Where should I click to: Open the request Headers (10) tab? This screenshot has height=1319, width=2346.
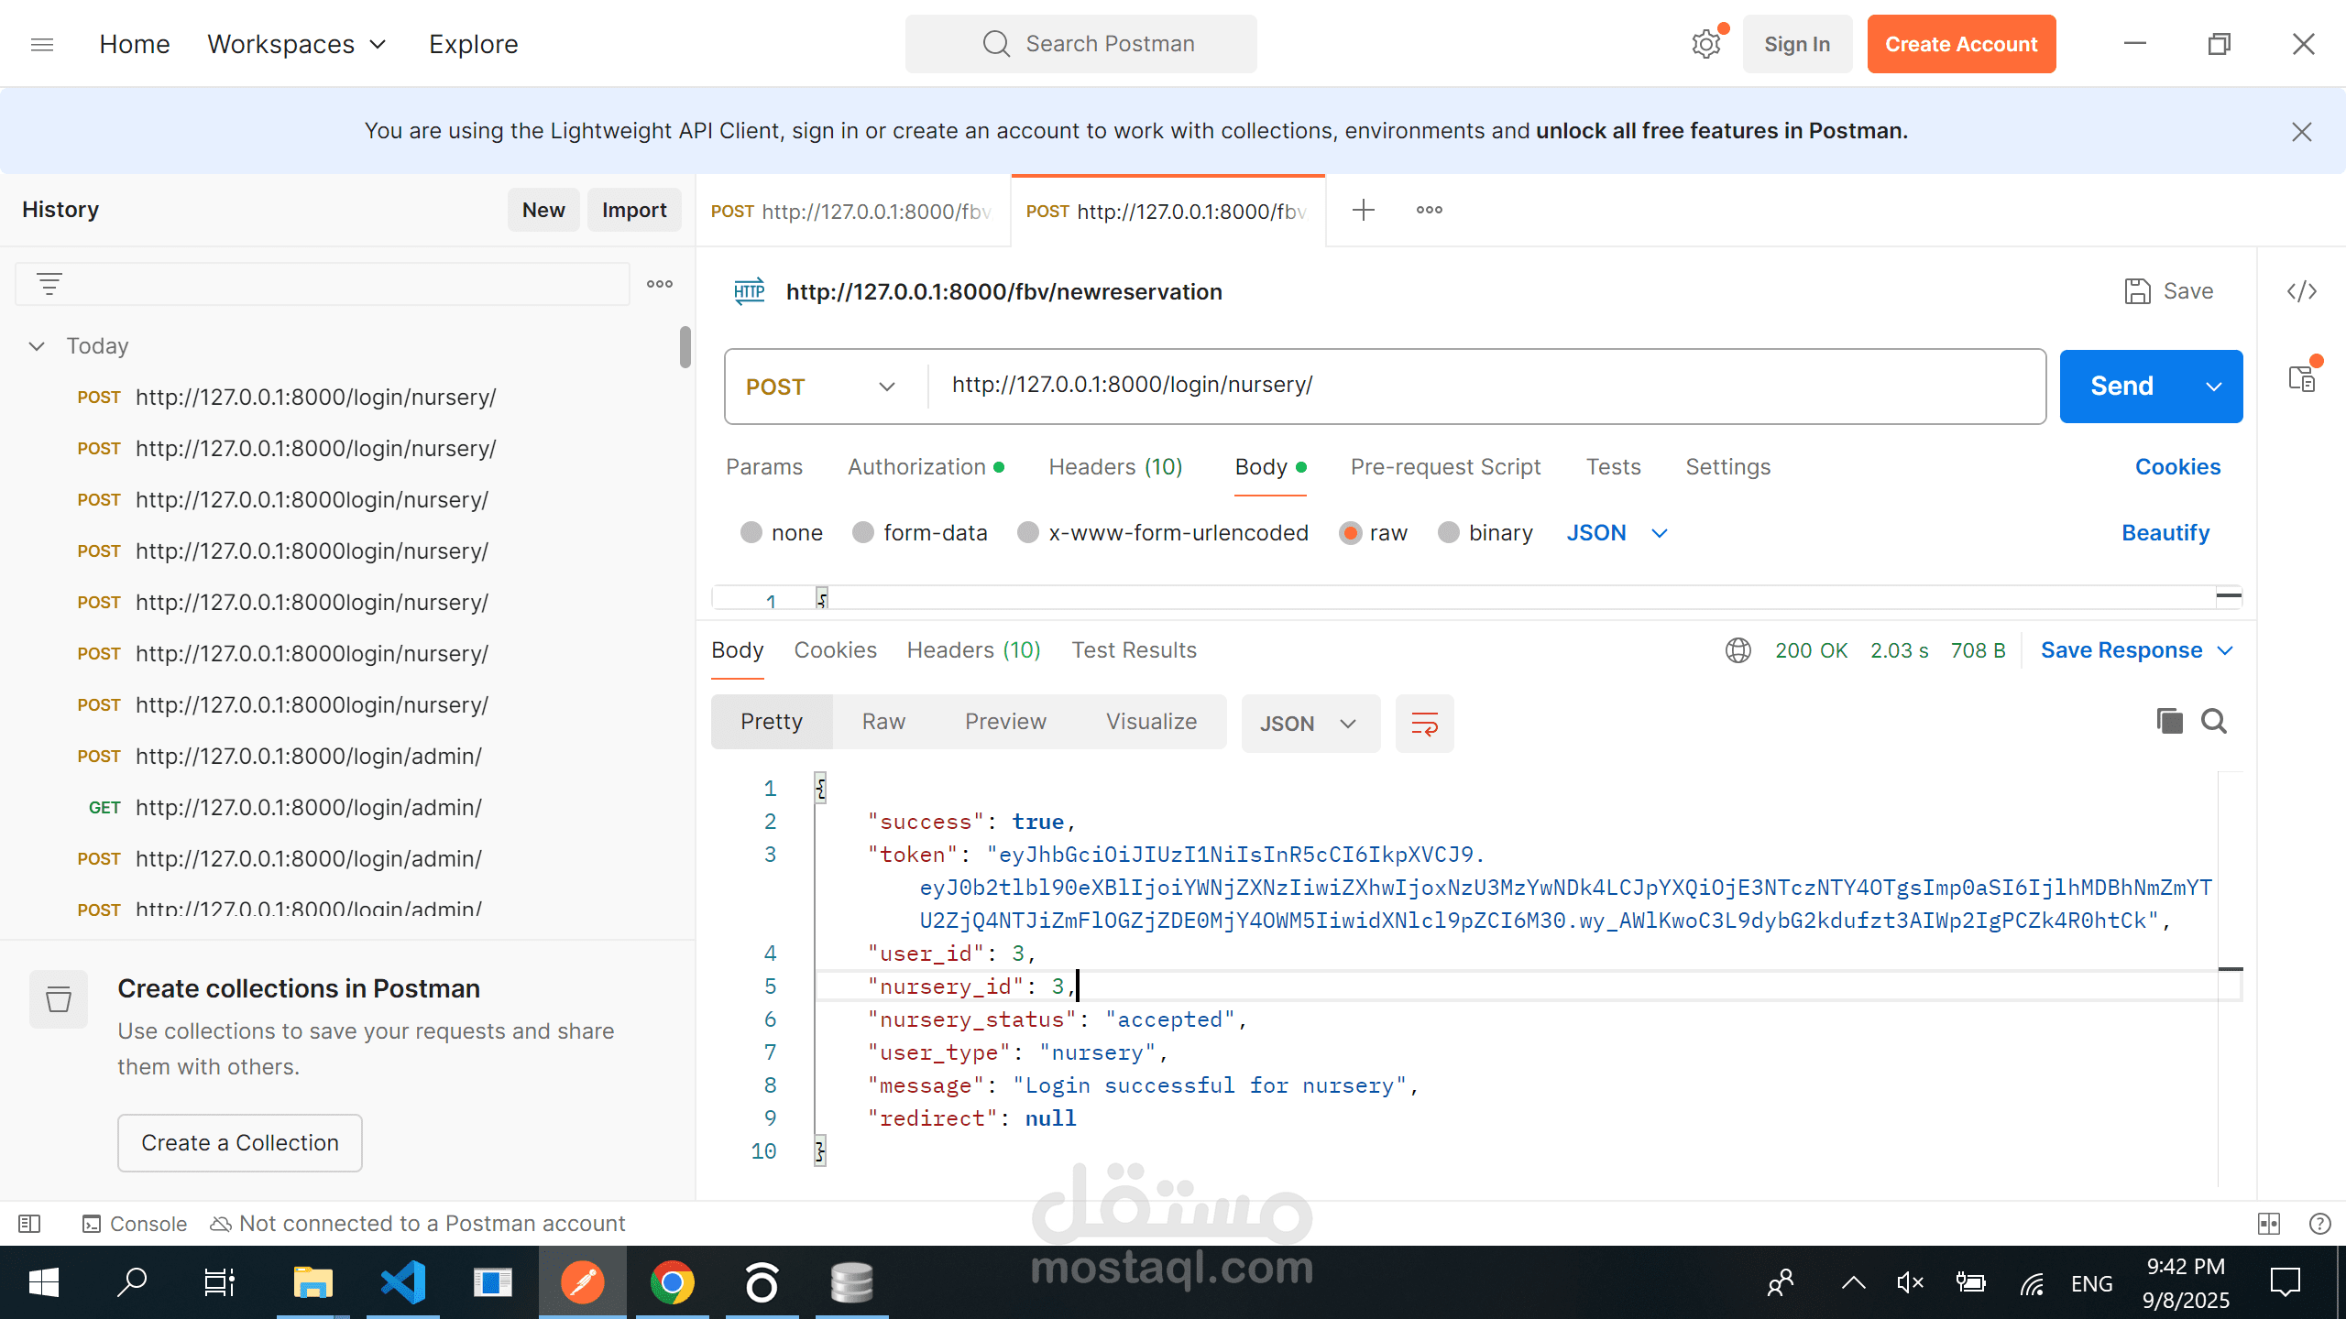(x=1115, y=467)
